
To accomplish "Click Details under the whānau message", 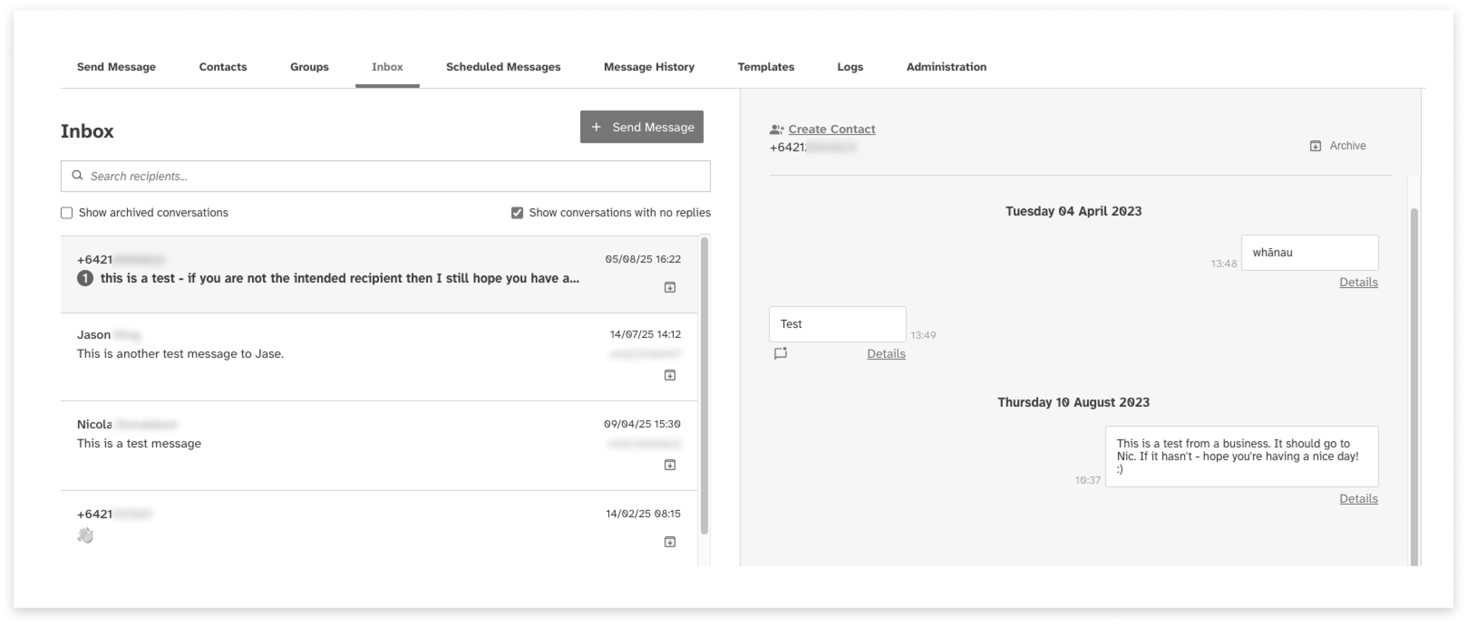I will [1358, 282].
